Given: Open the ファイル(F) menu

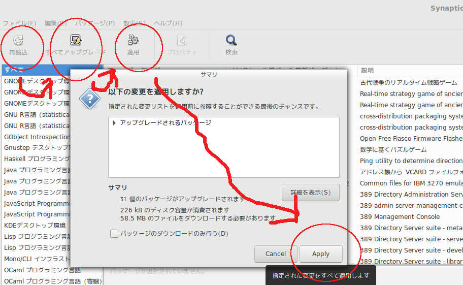Looking at the screenshot, I should tap(19, 23).
